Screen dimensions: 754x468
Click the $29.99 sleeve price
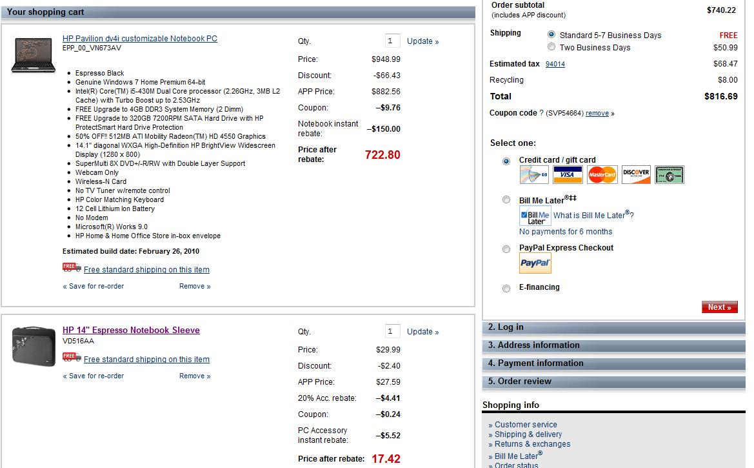pos(388,350)
